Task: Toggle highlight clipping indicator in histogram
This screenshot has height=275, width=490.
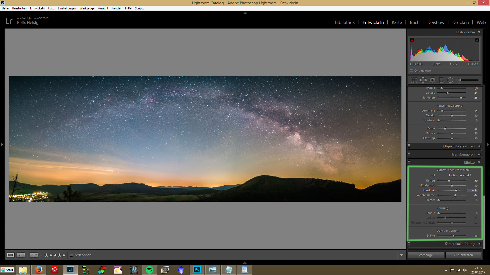Action: tap(477, 40)
